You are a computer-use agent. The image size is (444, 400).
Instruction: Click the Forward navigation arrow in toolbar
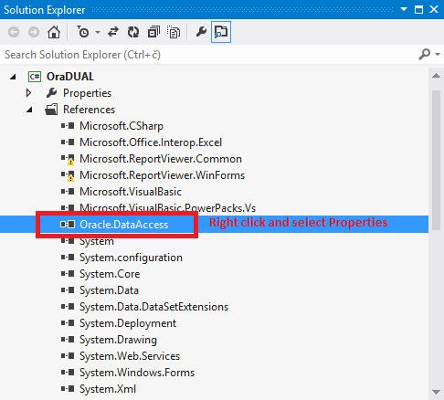34,32
